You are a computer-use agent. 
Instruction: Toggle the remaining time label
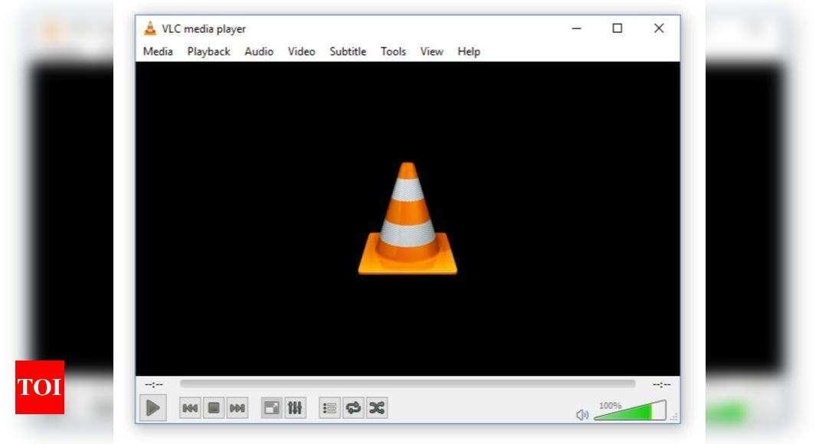(x=661, y=384)
